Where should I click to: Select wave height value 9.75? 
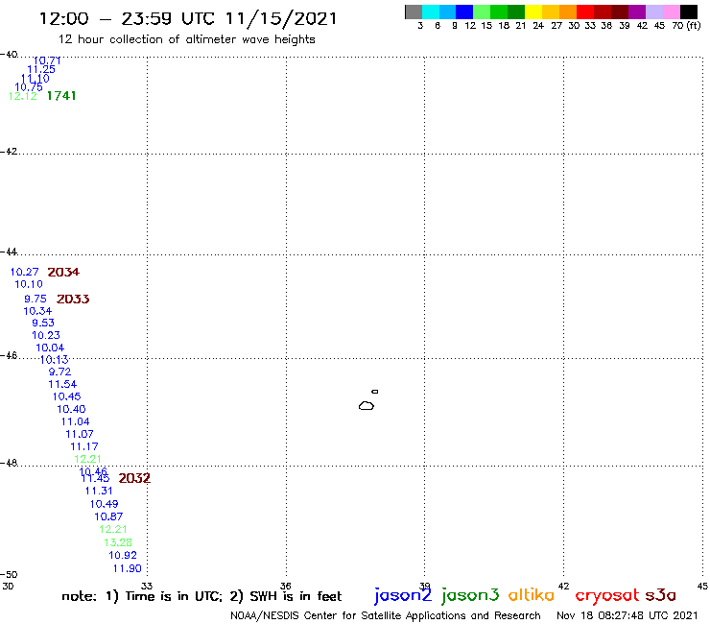[x=35, y=300]
